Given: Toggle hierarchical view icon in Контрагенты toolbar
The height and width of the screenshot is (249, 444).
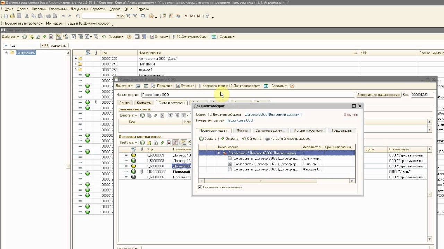Looking at the screenshot, I should click(59, 37).
